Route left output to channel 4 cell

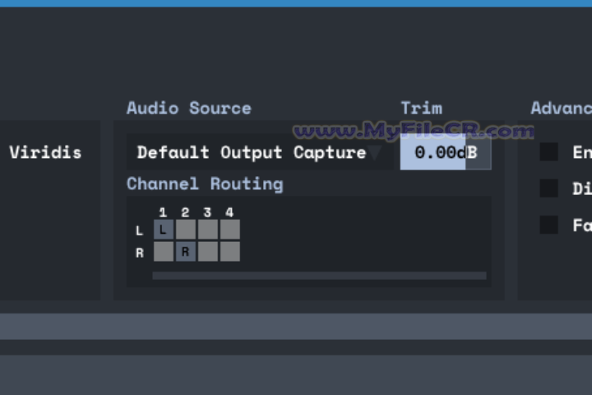tap(229, 230)
